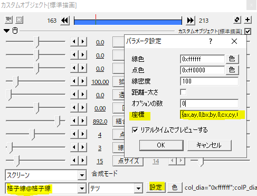Increase the 100.00 value with right arrow

(x=83, y=81)
